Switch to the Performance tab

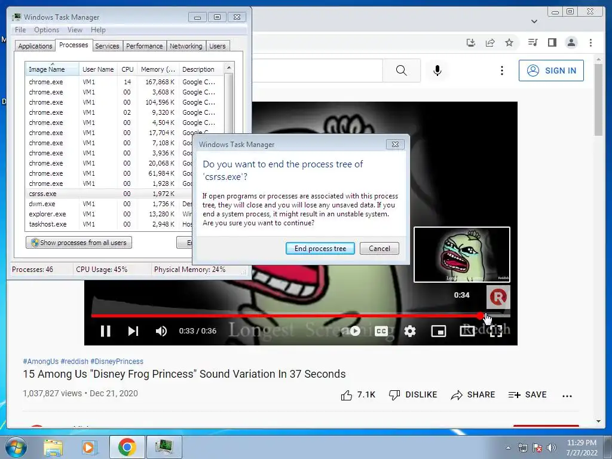coord(145,46)
